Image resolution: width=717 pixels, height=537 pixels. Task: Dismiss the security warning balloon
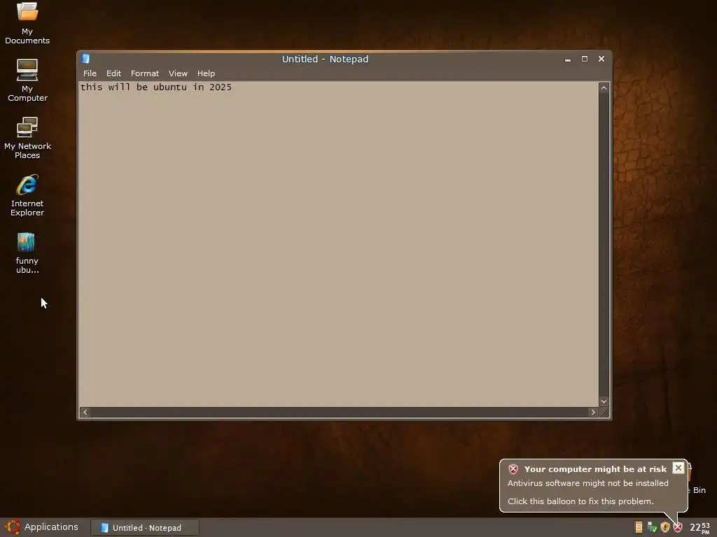[678, 468]
